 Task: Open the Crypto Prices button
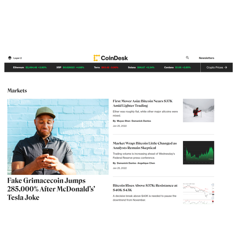pos(217,67)
